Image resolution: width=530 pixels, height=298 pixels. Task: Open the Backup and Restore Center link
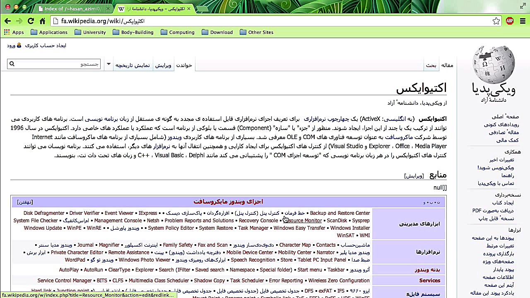tap(340, 213)
